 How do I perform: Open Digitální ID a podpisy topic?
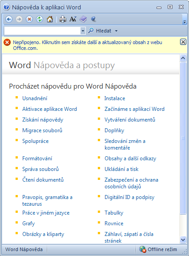point(129,197)
